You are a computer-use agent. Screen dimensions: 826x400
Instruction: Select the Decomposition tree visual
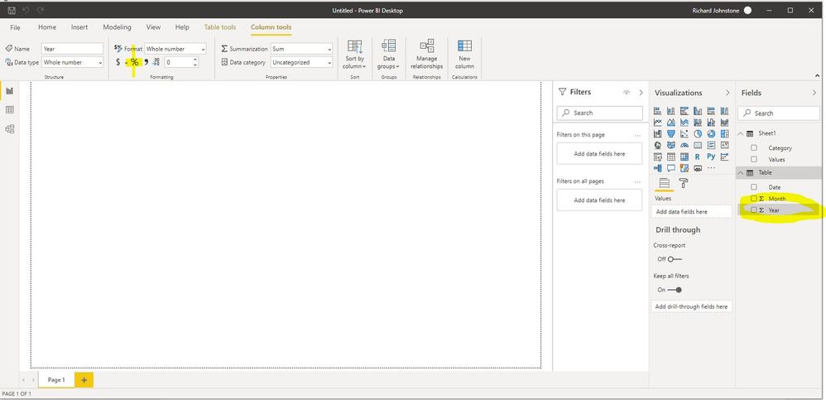coord(657,168)
